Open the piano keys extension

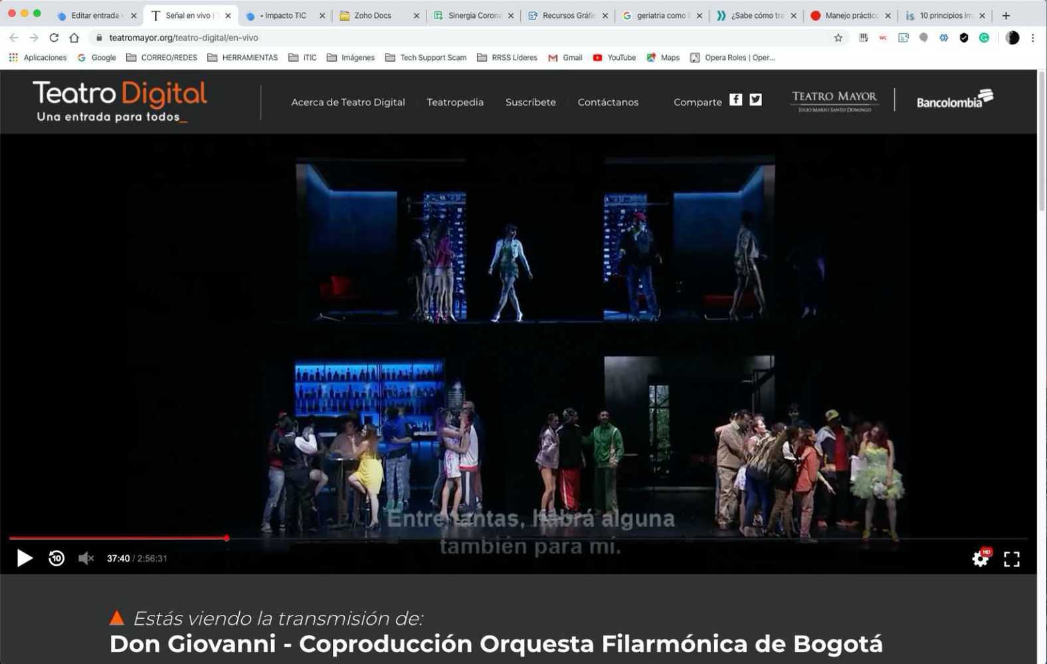[864, 38]
